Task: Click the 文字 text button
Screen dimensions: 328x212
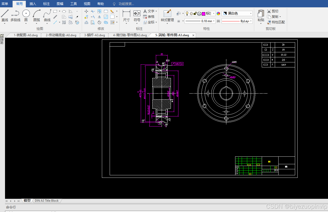Action: pyautogui.click(x=150, y=11)
